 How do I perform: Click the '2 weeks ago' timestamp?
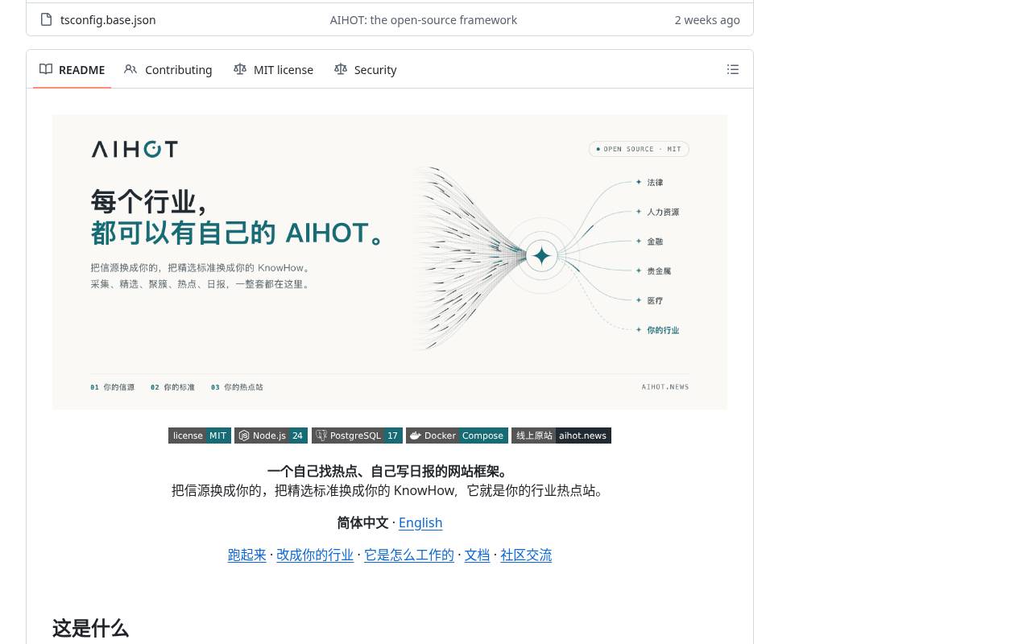707,19
